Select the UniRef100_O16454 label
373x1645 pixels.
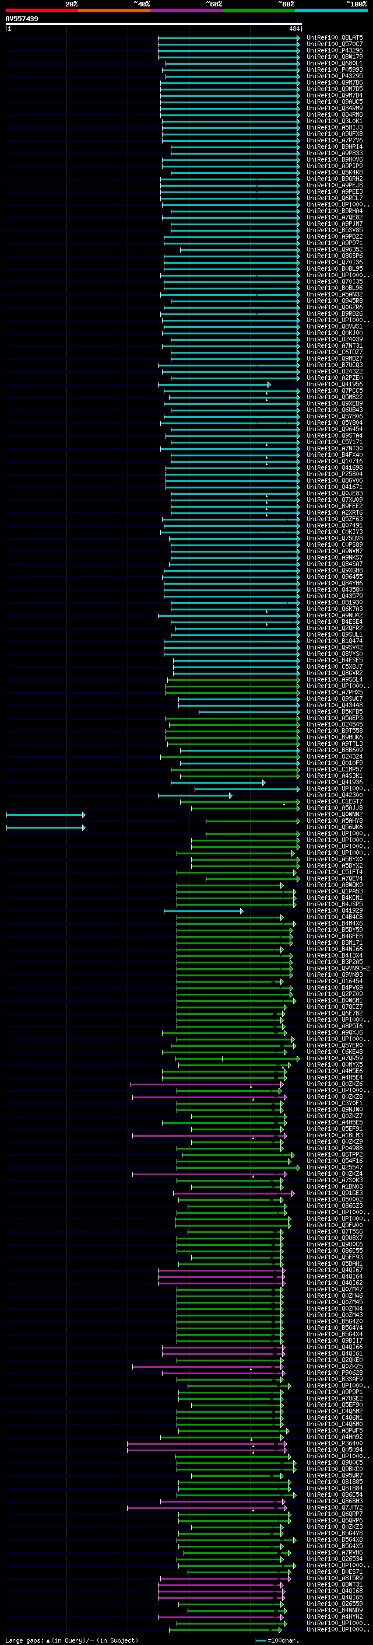point(335,982)
